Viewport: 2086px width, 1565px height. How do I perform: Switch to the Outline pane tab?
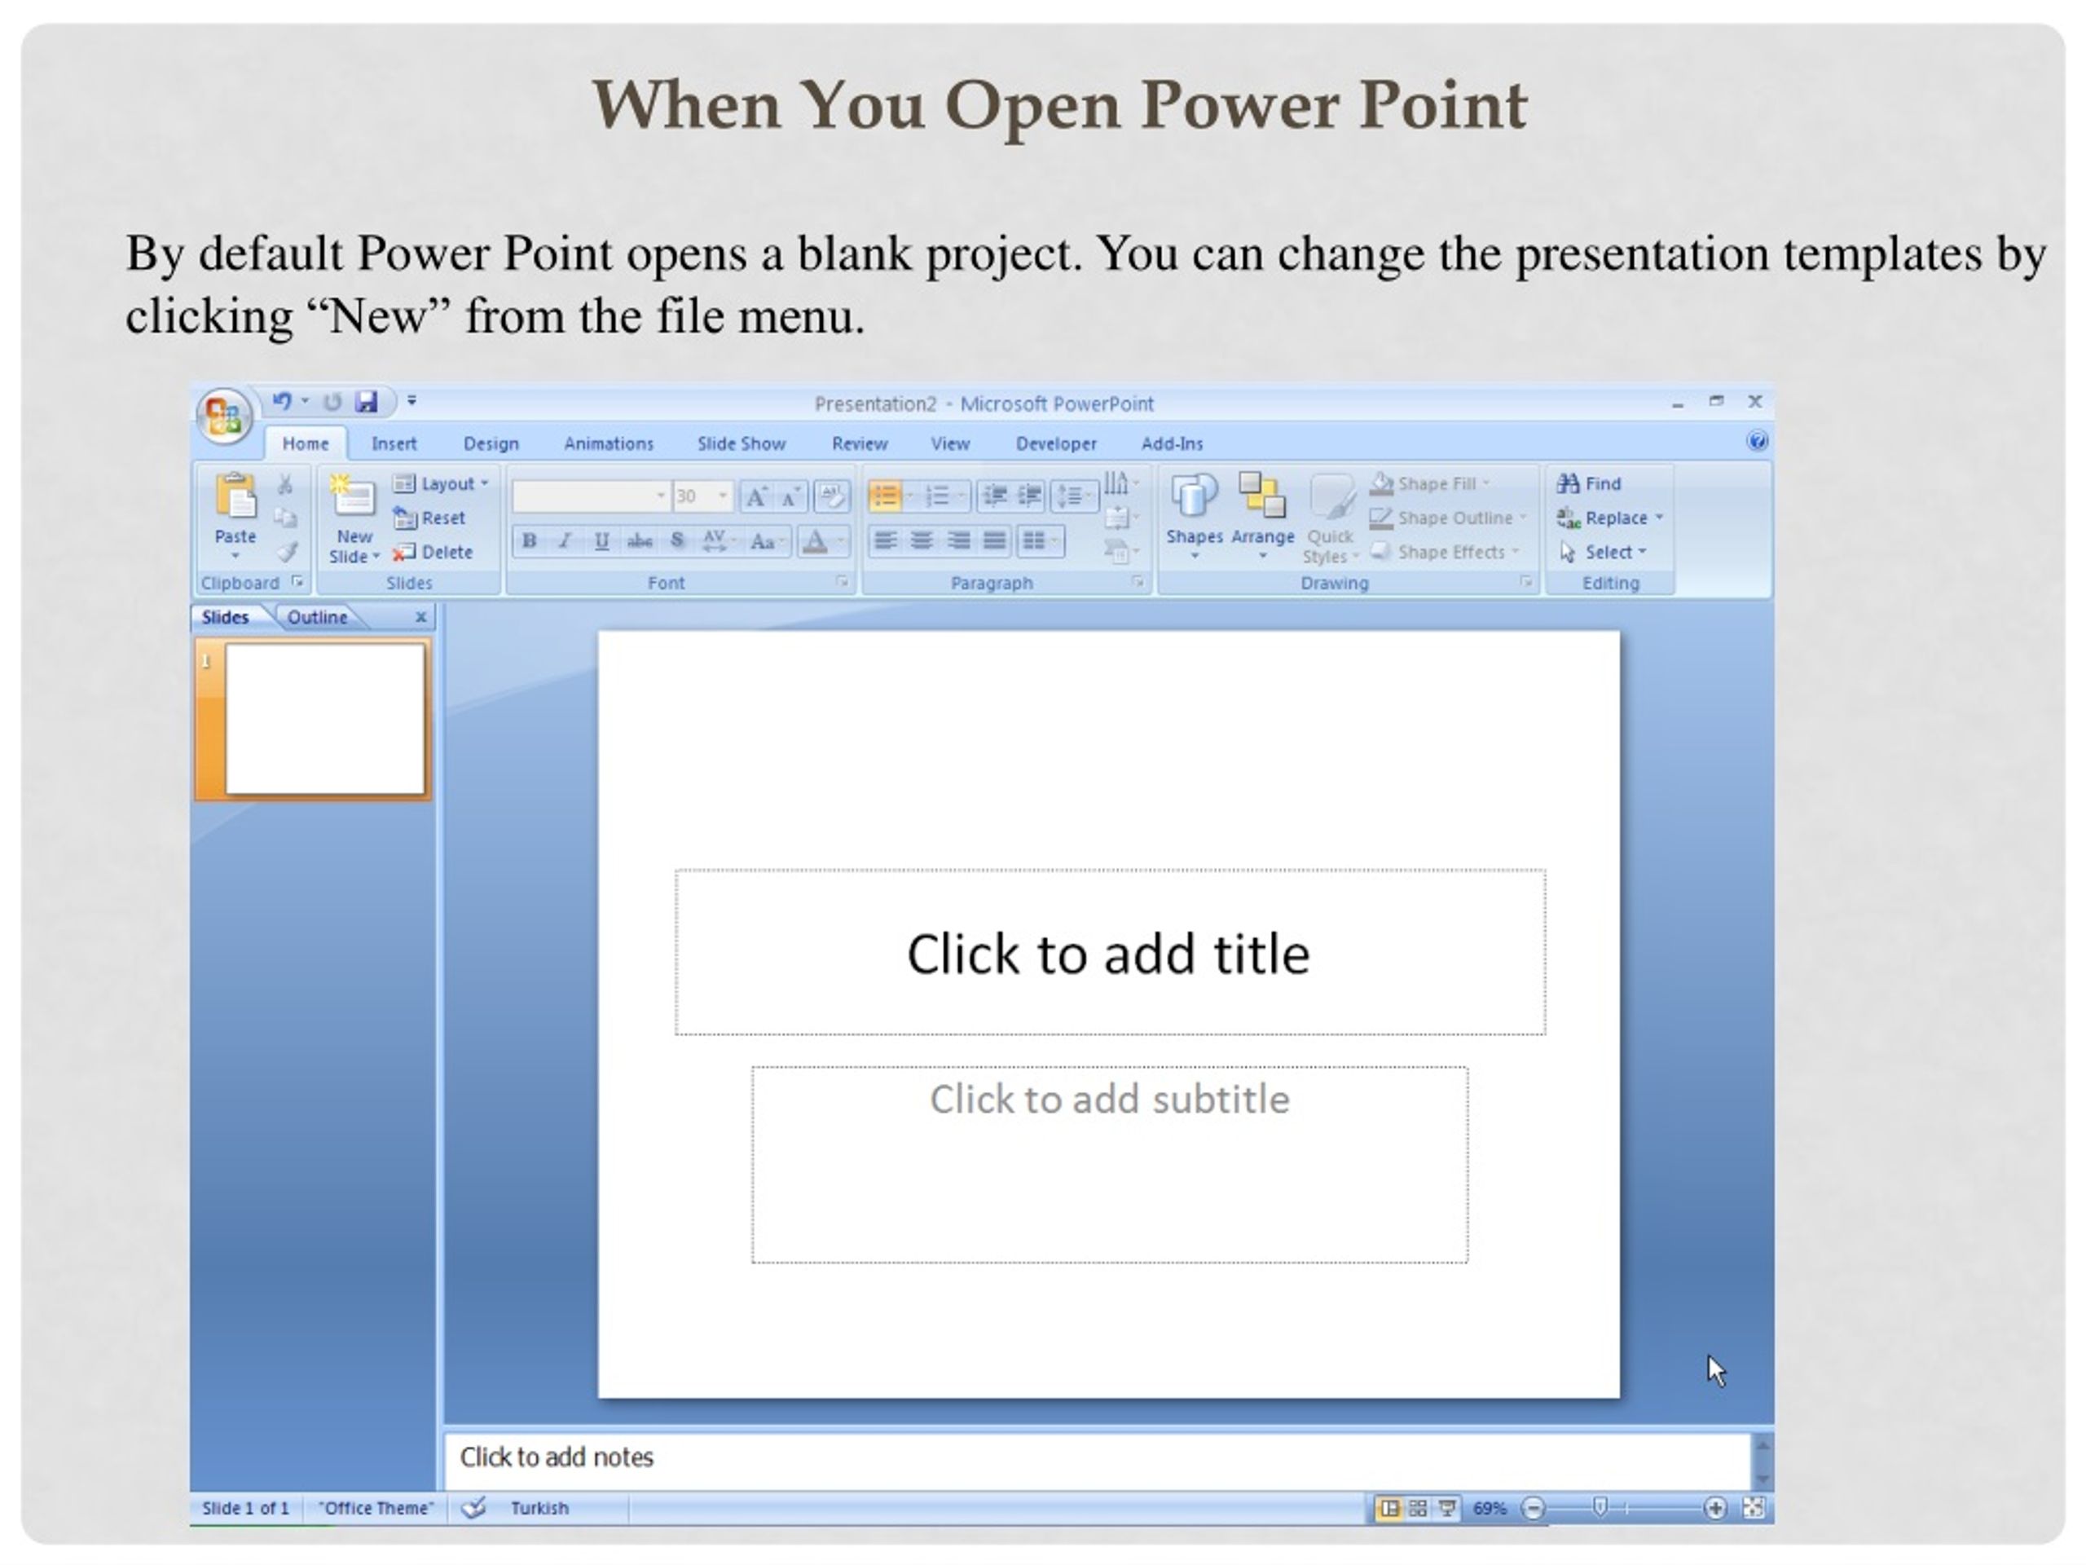[318, 617]
